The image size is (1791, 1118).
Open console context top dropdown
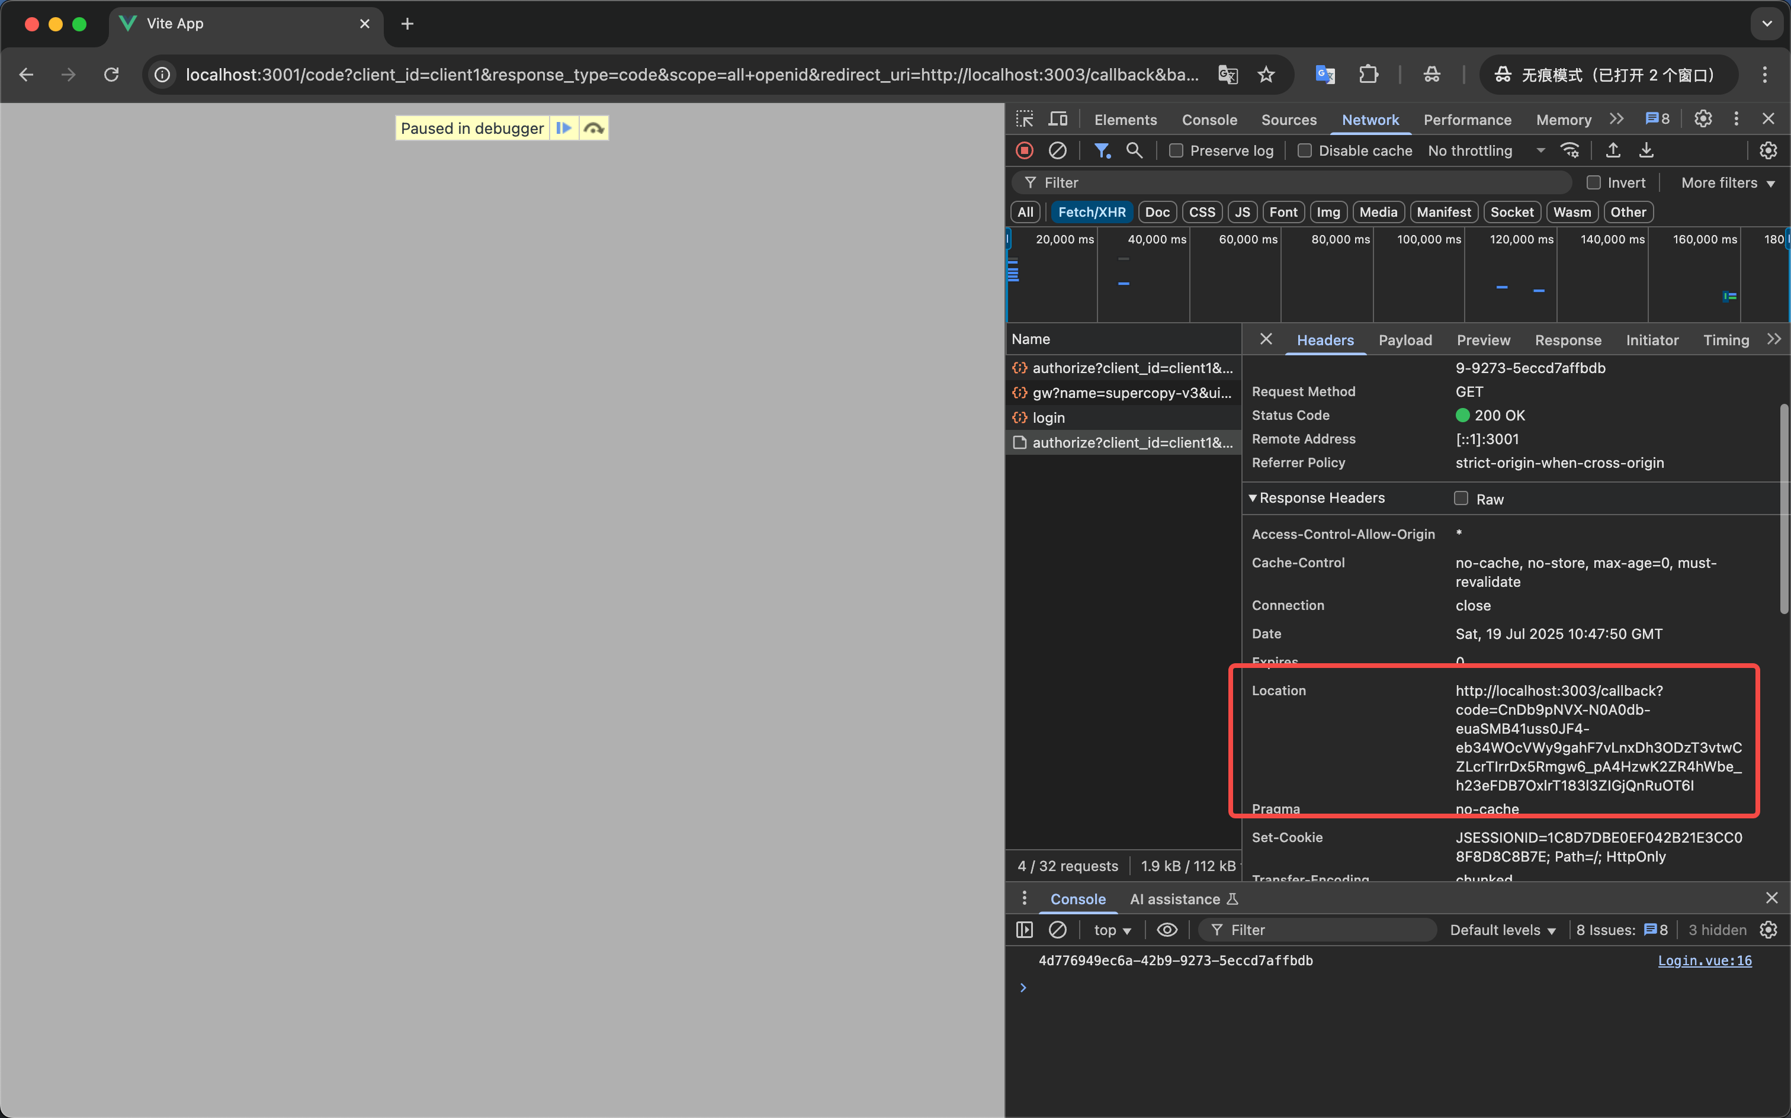(1112, 930)
